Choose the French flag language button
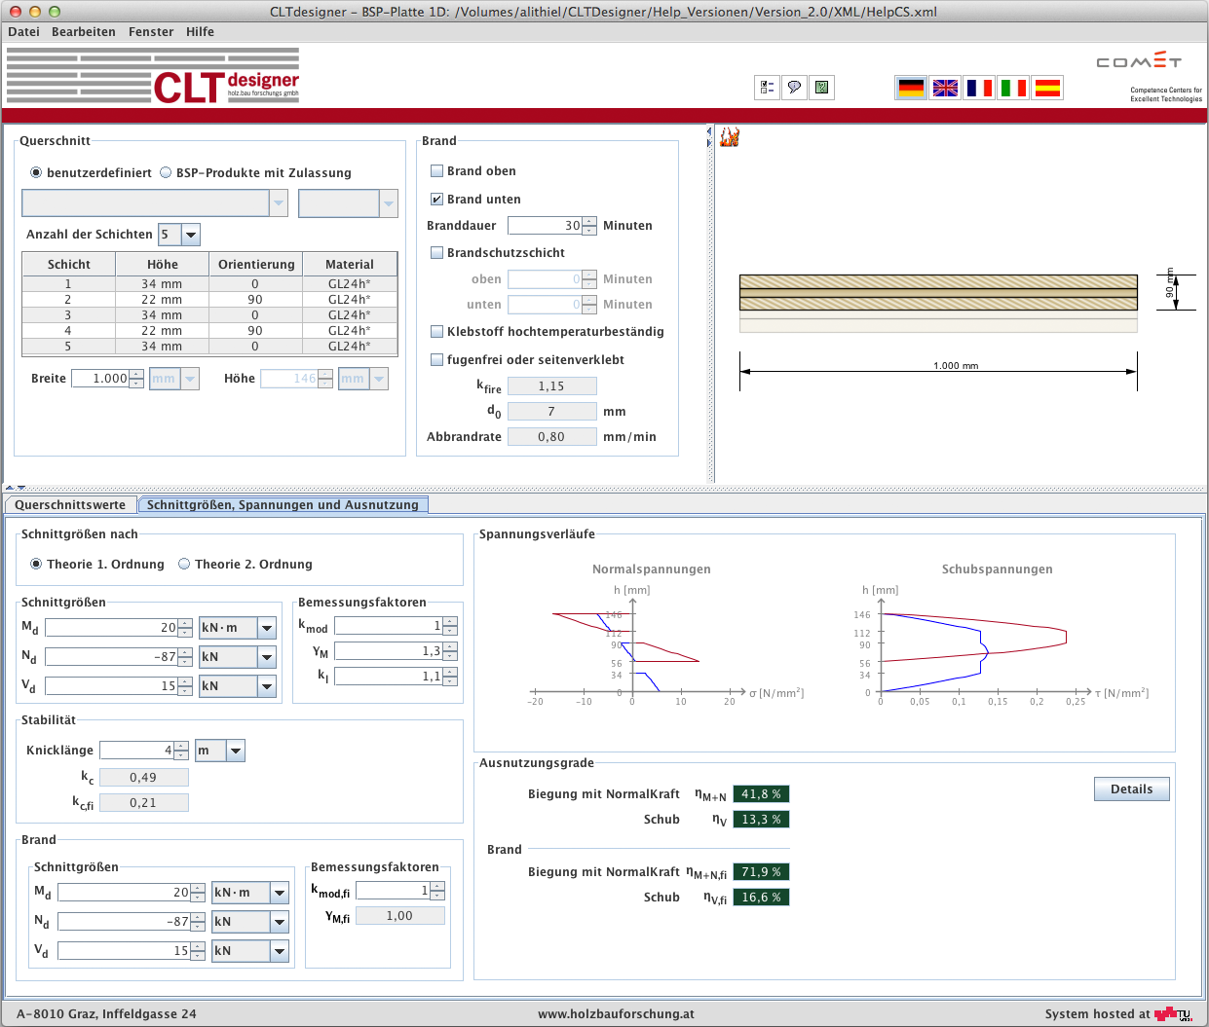This screenshot has height=1027, width=1209. (979, 89)
